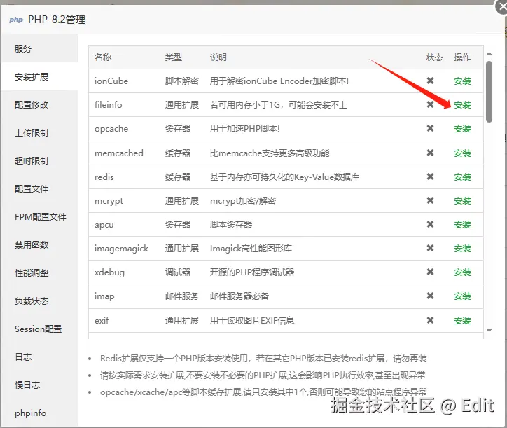
Task: Install the fileinfo extension
Action: (462, 105)
